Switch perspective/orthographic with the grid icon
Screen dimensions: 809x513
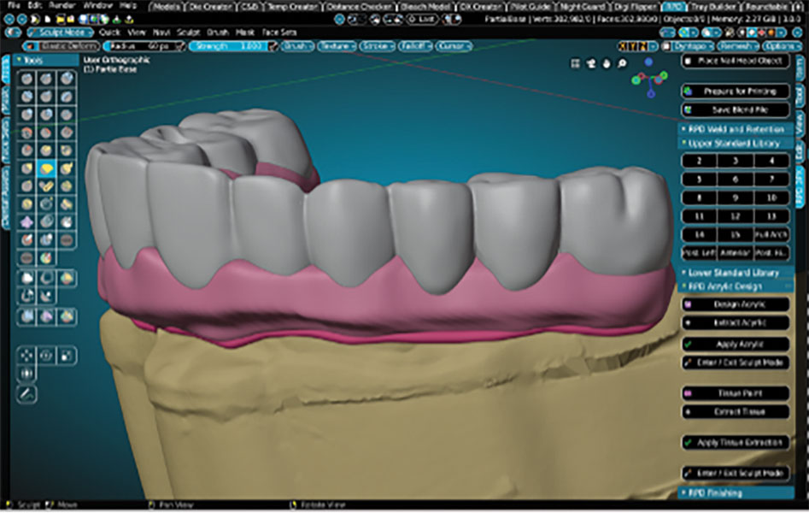tap(577, 62)
